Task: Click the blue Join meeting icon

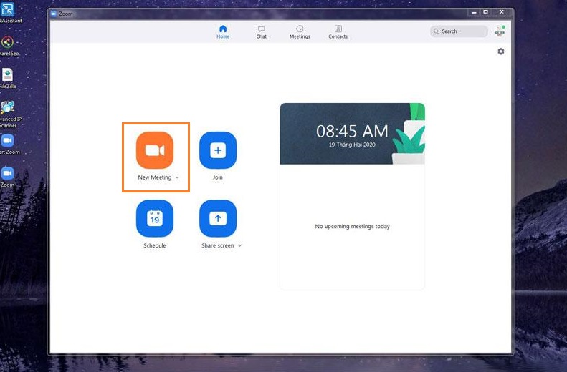Action: click(x=218, y=150)
